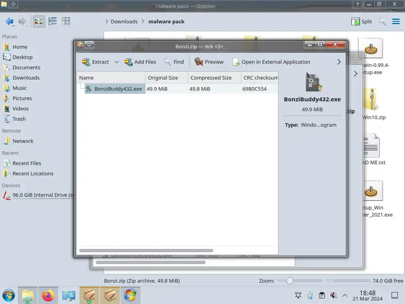Click Preview in Ark toolbar
The height and width of the screenshot is (304, 405).
coord(209,62)
